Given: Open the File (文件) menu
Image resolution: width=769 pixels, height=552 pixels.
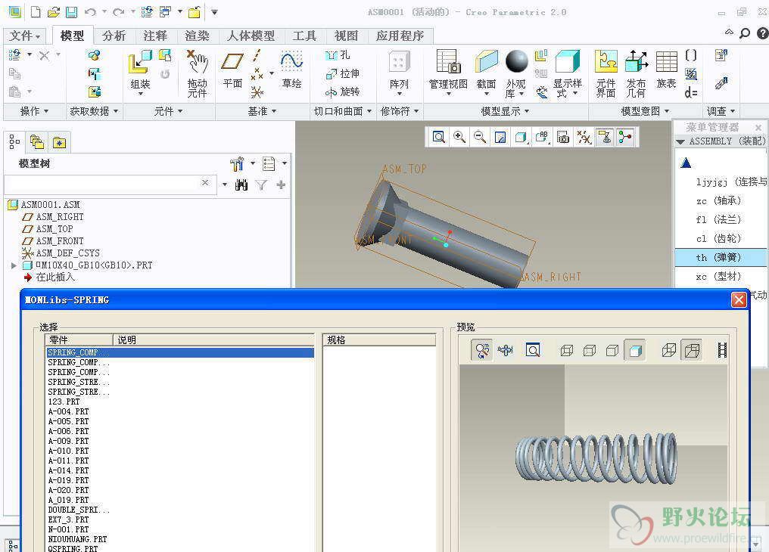Looking at the screenshot, I should 24,36.
